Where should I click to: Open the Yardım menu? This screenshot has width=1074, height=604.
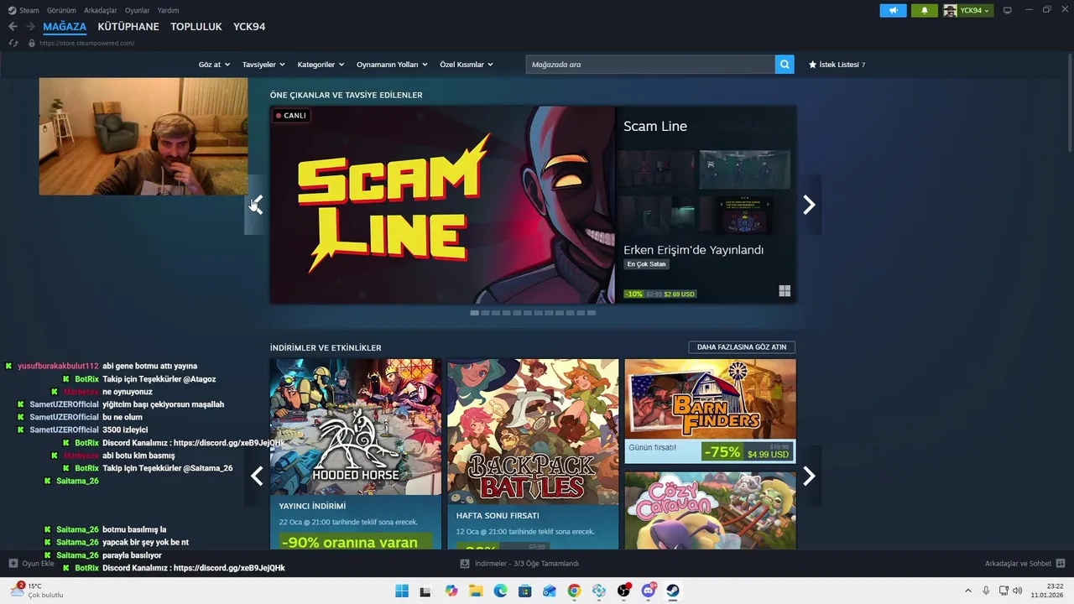tap(168, 10)
